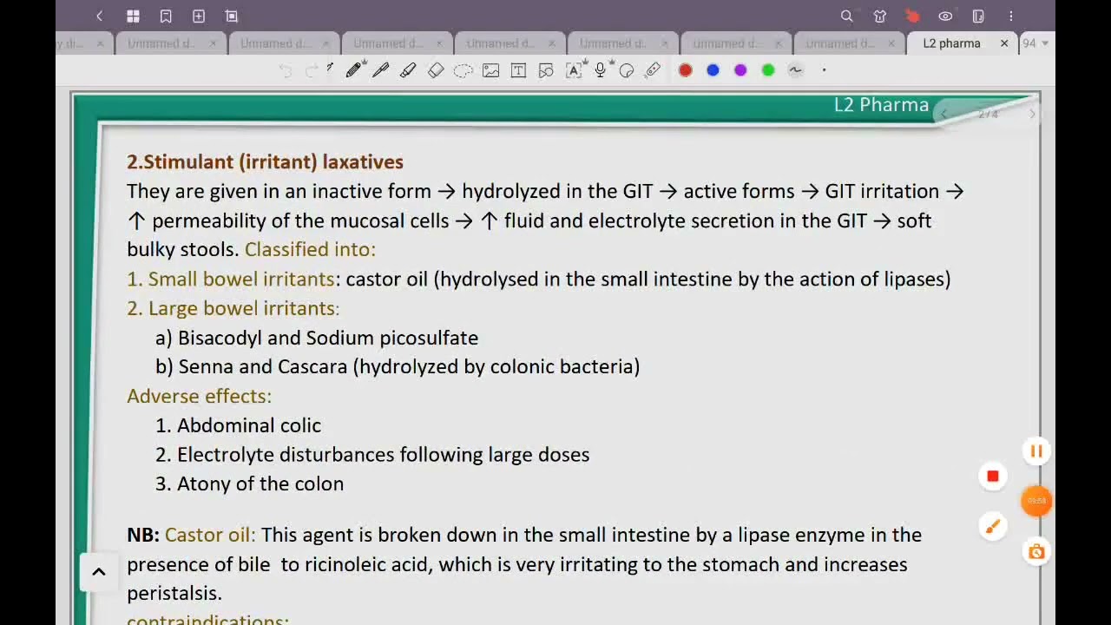Screen dimensions: 1111x625
Task: Open the orange brush annotation tool
Action: point(993,526)
